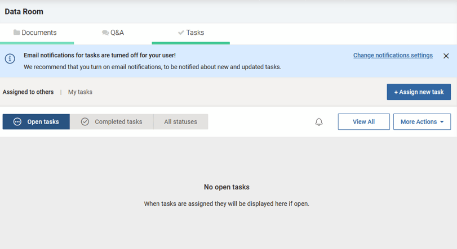Click the Data Room header title
Viewport: 457px width, 249px height.
[x=24, y=11]
